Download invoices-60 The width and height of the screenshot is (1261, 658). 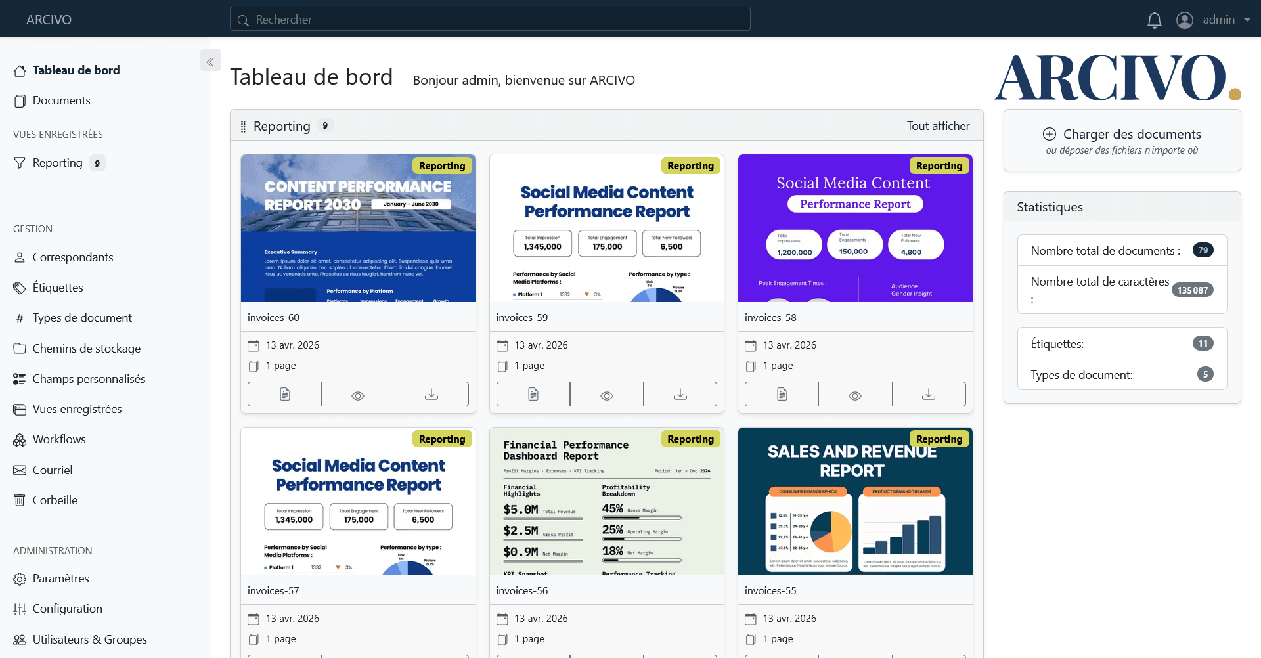[x=431, y=394]
